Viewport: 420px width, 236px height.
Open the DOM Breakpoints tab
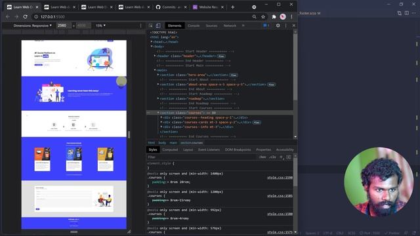click(238, 150)
